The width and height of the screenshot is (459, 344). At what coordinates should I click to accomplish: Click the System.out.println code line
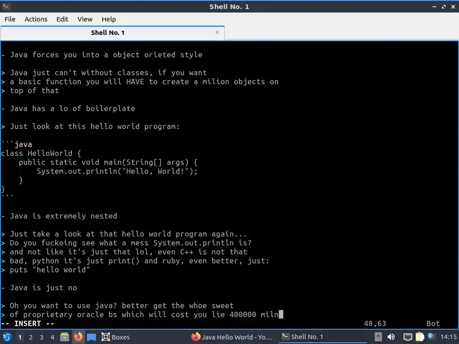coord(117,171)
